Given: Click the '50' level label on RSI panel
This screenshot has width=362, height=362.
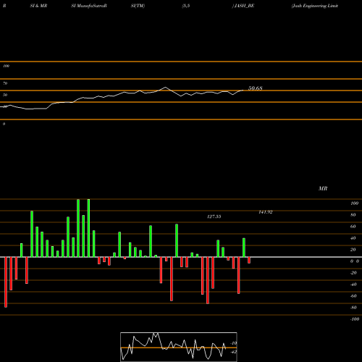Looking at the screenshot, I should click(5, 95).
